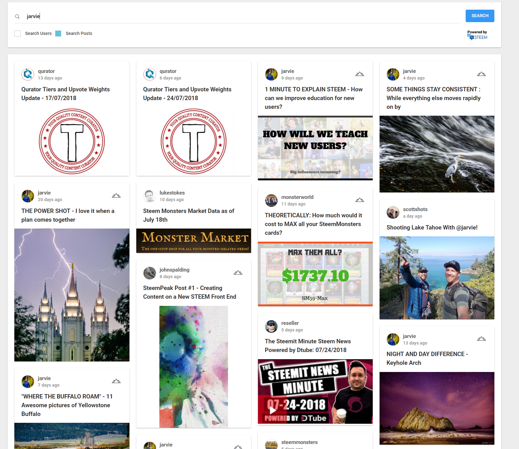Click the mountain icon on the johnspalding post
The width and height of the screenshot is (519, 449).
[238, 273]
